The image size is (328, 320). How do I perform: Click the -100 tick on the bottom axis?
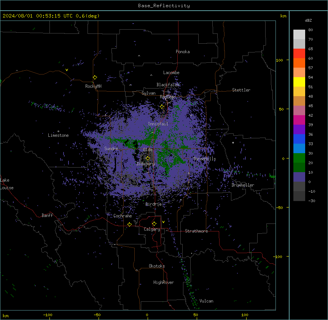[48, 315]
